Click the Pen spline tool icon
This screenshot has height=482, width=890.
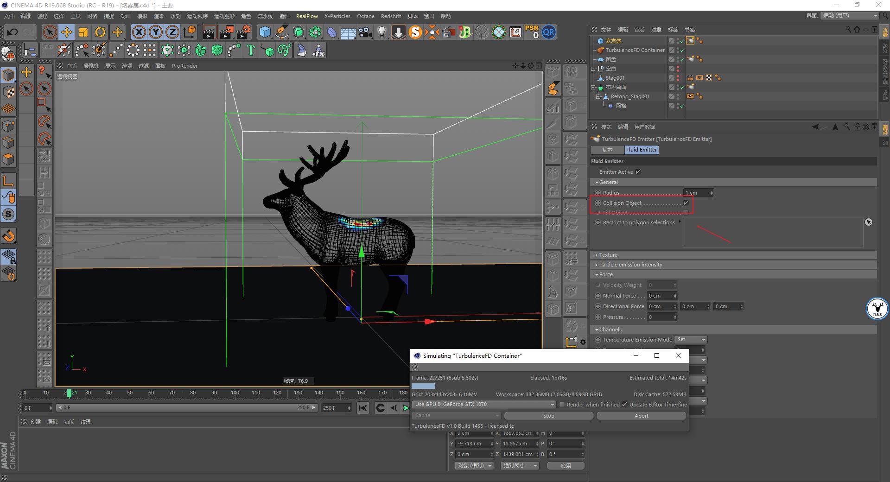[x=281, y=32]
